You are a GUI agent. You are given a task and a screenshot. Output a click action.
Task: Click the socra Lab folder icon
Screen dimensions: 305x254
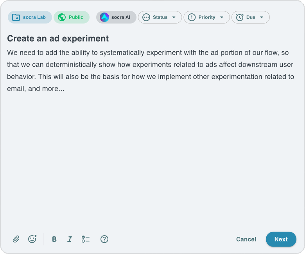tap(16, 17)
